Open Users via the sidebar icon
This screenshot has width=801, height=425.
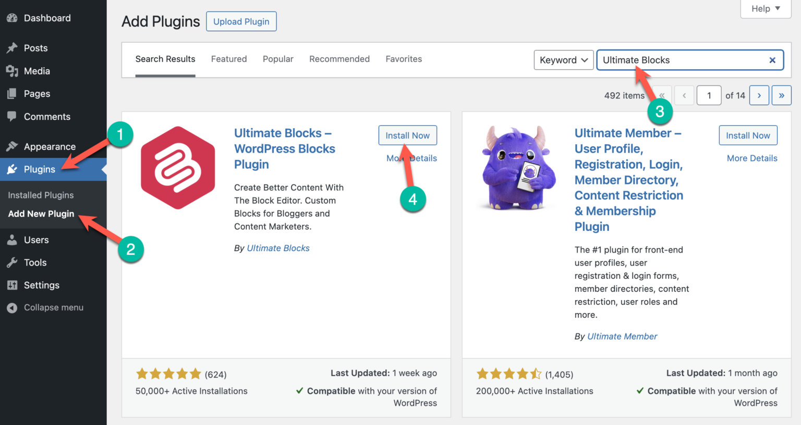11,240
